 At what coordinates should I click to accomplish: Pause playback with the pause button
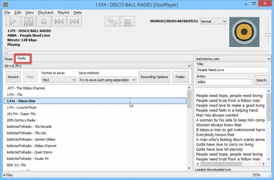(28, 21)
